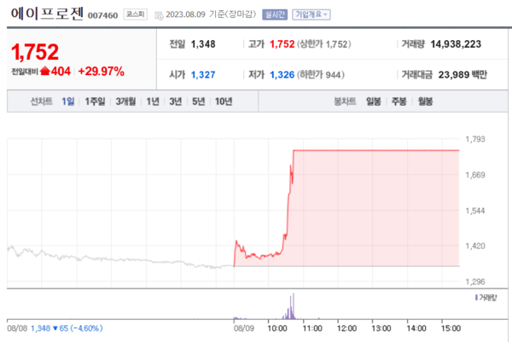The image size is (512, 342).
Task: Click the 에이프로젠 stock name heading
Action: (x=47, y=14)
